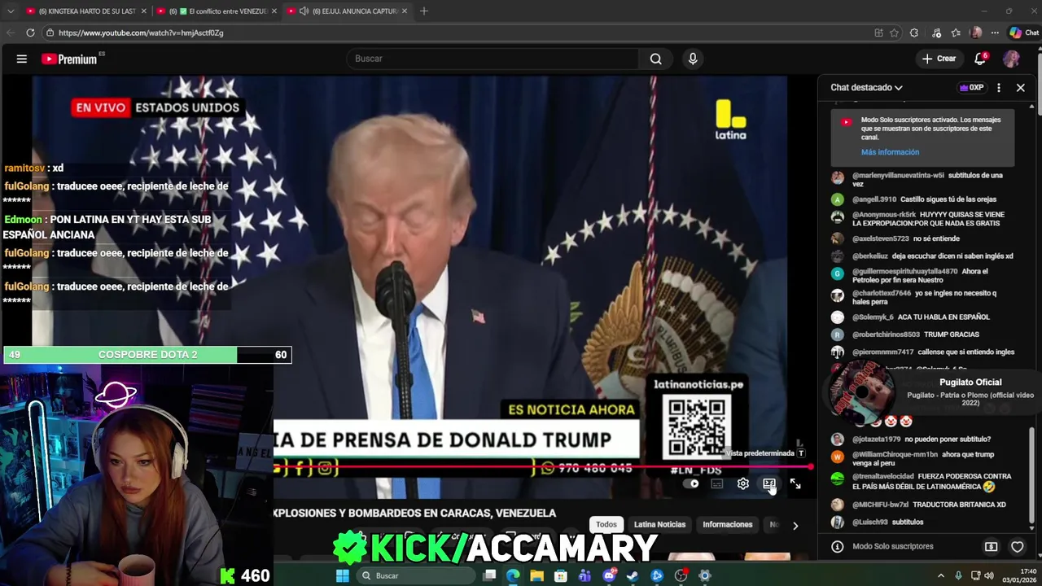The width and height of the screenshot is (1042, 586).
Task: Send a heart reaction in chat
Action: click(x=1017, y=547)
